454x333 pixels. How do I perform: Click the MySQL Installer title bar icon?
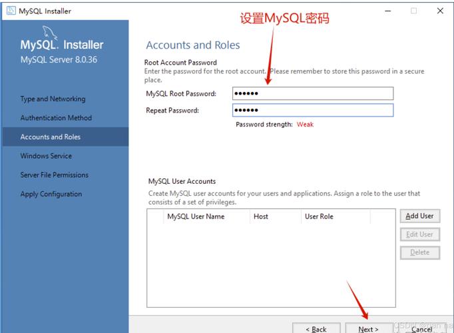(11, 11)
